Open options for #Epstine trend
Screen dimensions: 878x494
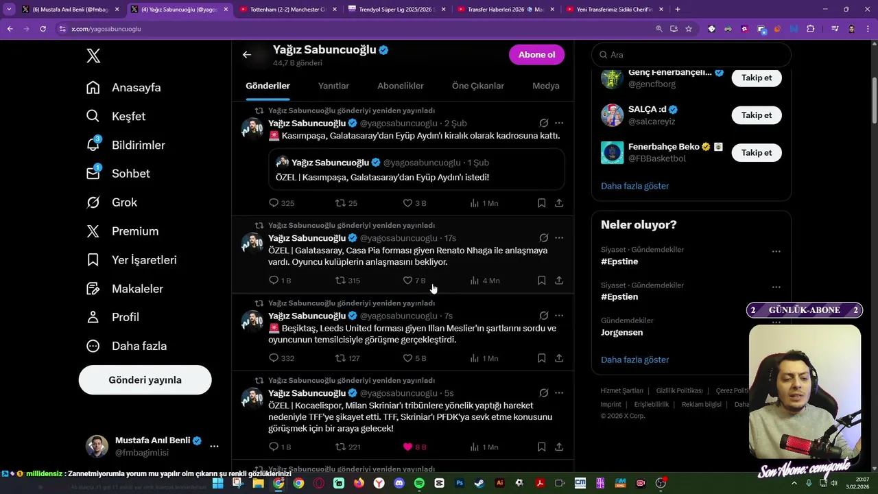point(776,251)
